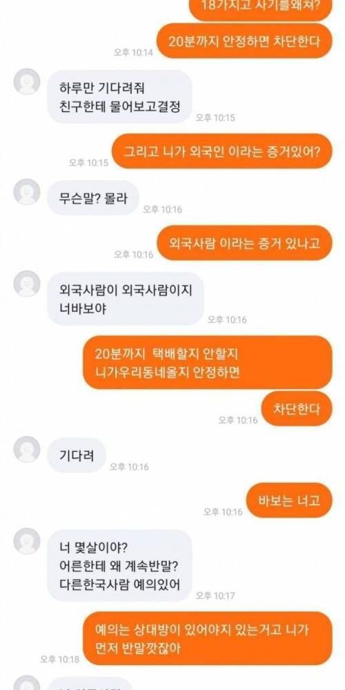Tap the profile avatar beside "하루만 기다려줘" message

[x=27, y=81]
